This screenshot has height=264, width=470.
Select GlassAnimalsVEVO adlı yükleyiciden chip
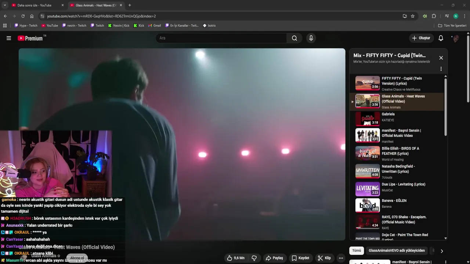coord(397,251)
